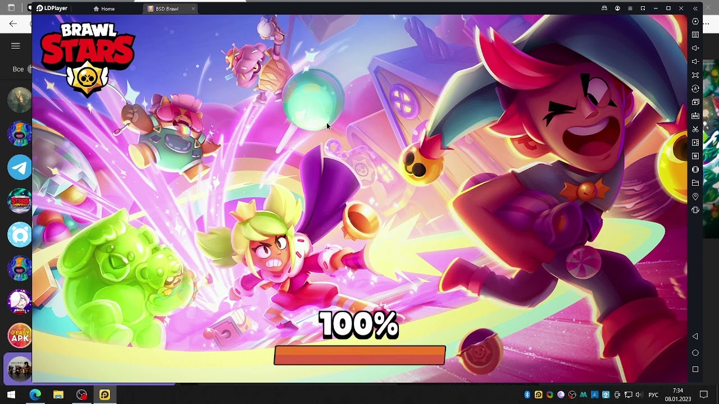Open Brawl Stars channel avatar in background sidebar
Image resolution: width=719 pixels, height=404 pixels.
20,201
